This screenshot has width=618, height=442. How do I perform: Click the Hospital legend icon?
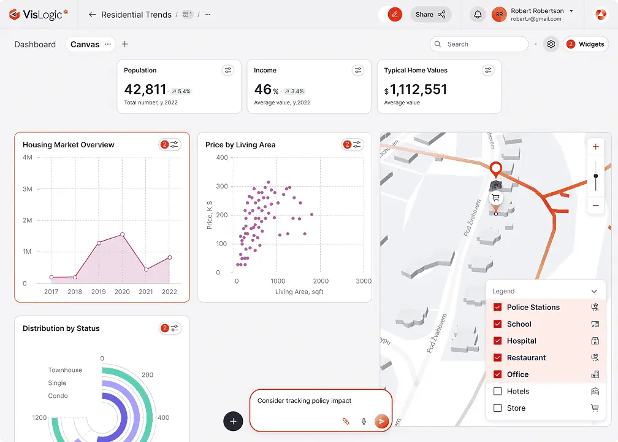click(x=595, y=341)
